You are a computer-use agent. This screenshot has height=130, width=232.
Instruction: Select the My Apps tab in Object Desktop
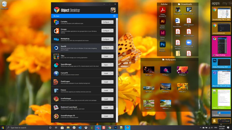point(57,16)
